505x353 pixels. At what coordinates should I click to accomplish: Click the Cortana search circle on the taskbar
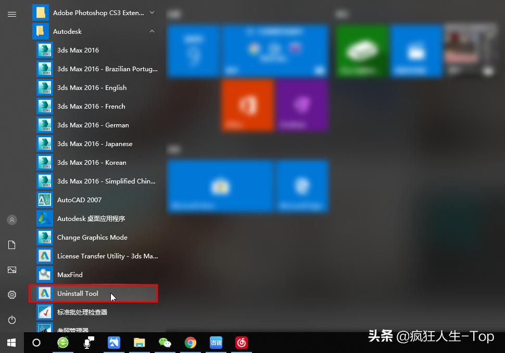click(x=36, y=343)
